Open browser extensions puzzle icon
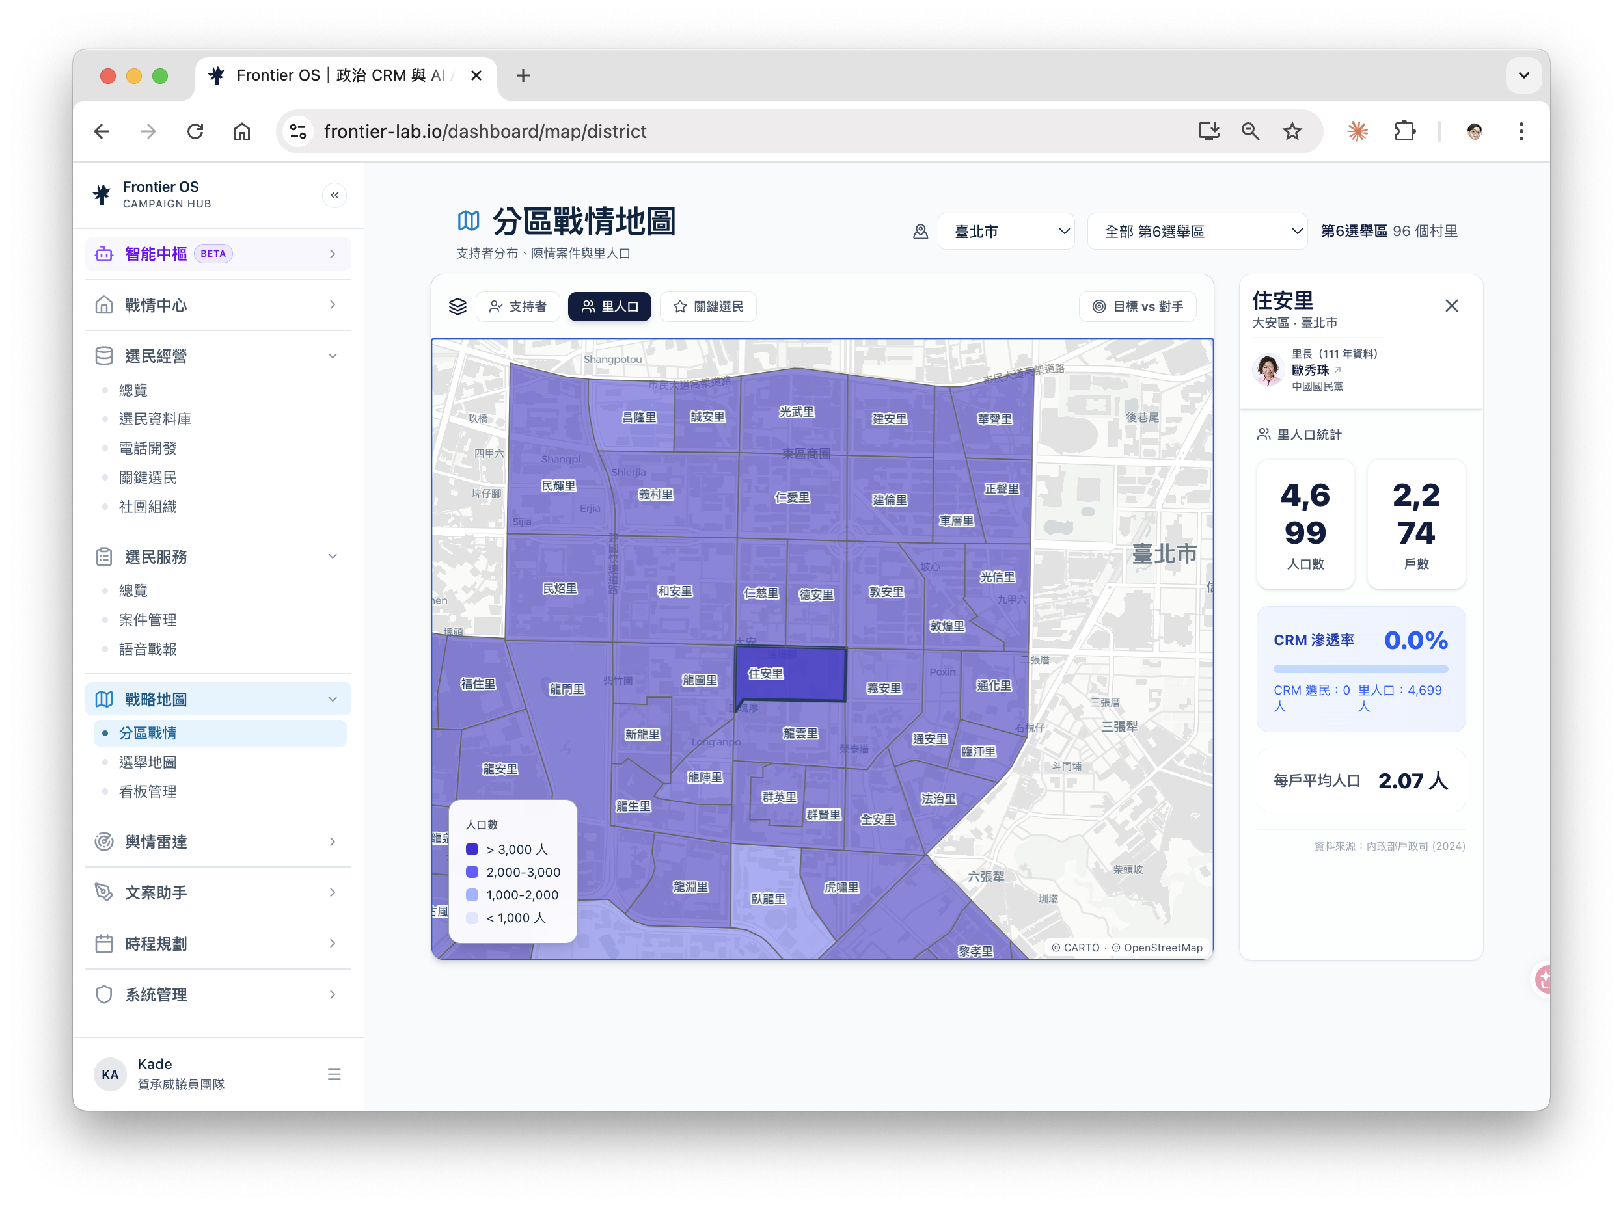Viewport: 1623px width, 1207px height. point(1404,131)
